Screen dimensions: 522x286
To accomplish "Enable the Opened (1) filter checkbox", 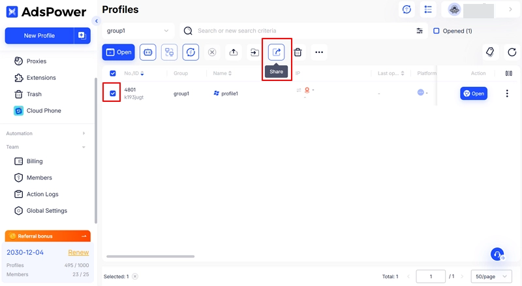I will click(436, 31).
